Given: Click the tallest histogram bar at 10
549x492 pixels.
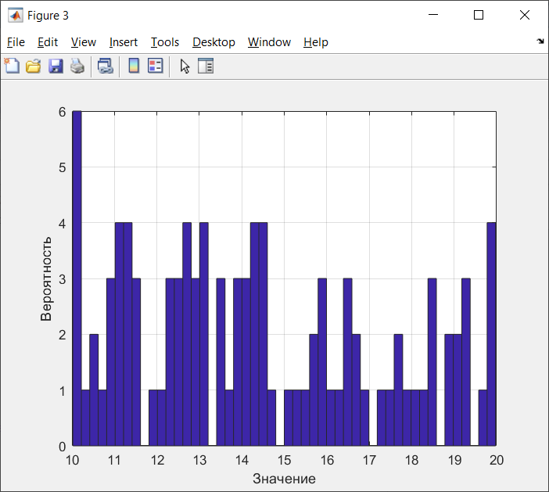Looking at the screenshot, I should pos(77,278).
